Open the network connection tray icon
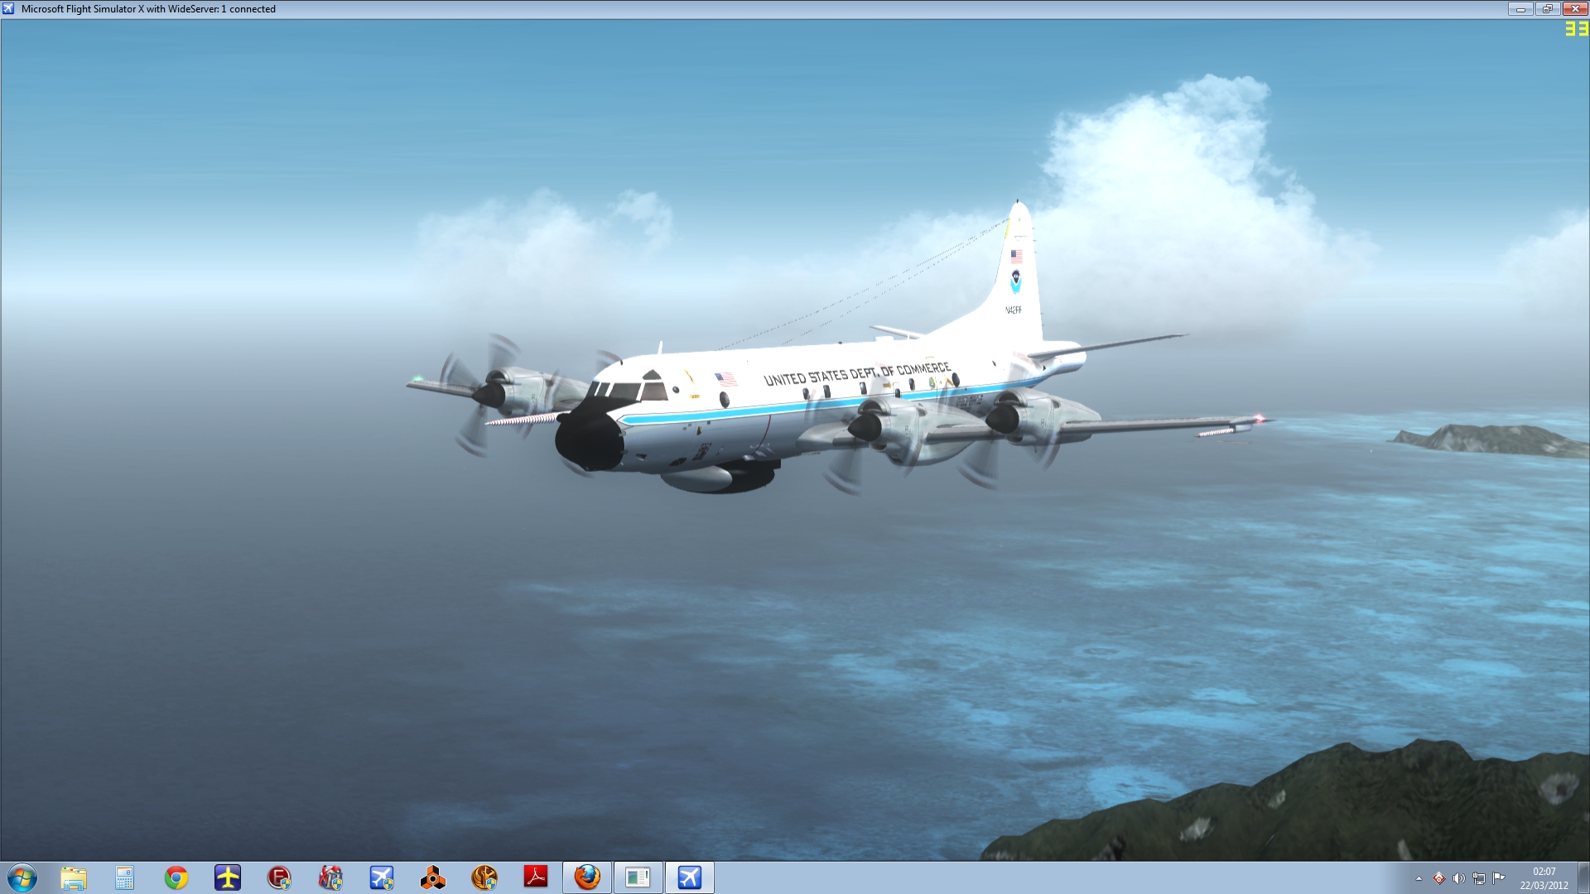1590x894 pixels. [1479, 878]
